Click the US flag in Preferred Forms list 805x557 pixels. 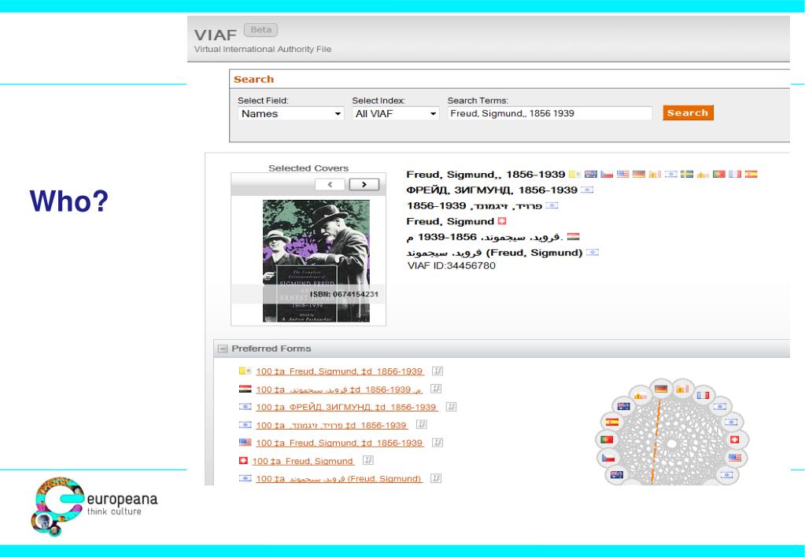click(x=246, y=442)
